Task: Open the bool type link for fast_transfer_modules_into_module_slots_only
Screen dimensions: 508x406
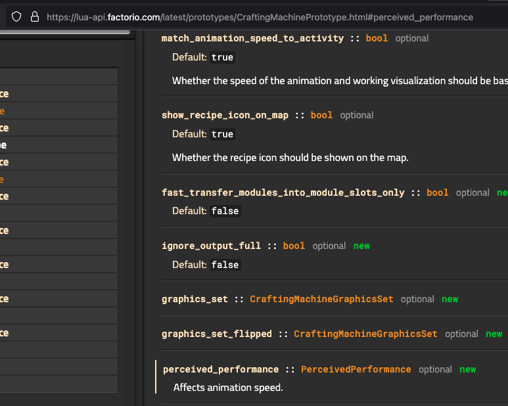Action: pos(438,192)
